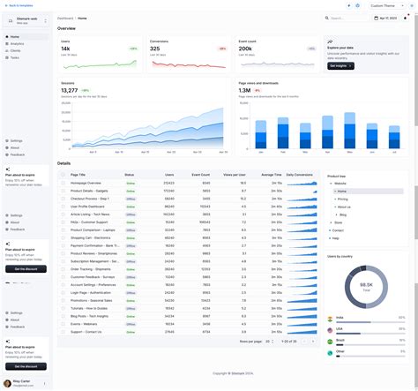
Task: Open the Conversions 325 overview card
Action: click(x=189, y=55)
